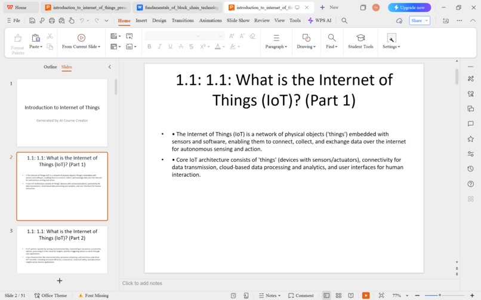Switch to Animations ribbon tab
481x300 pixels.
click(210, 20)
